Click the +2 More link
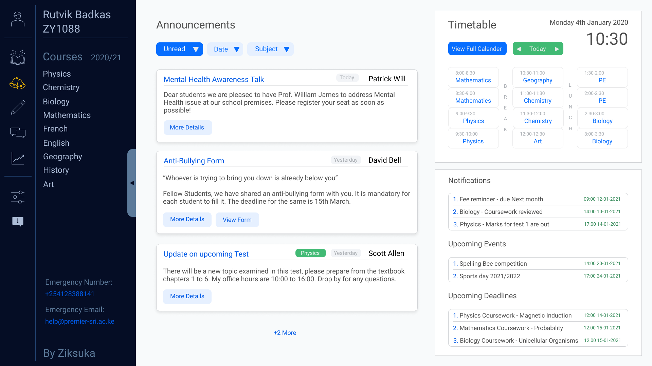 tap(285, 333)
